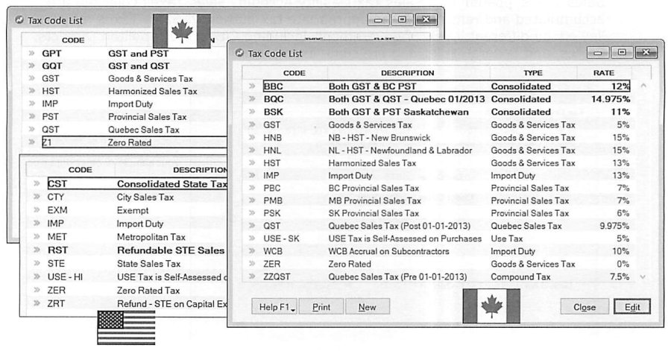Sort by RATE column header
671x351 pixels.
pos(604,73)
